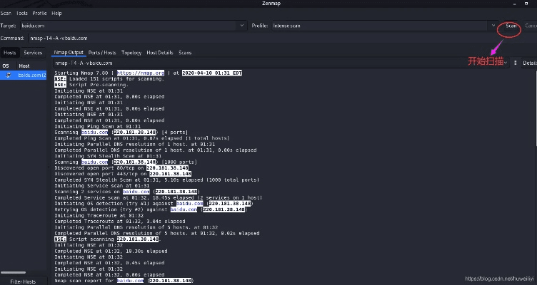Click baidu.com on the '[4 ports]' line
The width and height of the screenshot is (537, 285).
94,133
